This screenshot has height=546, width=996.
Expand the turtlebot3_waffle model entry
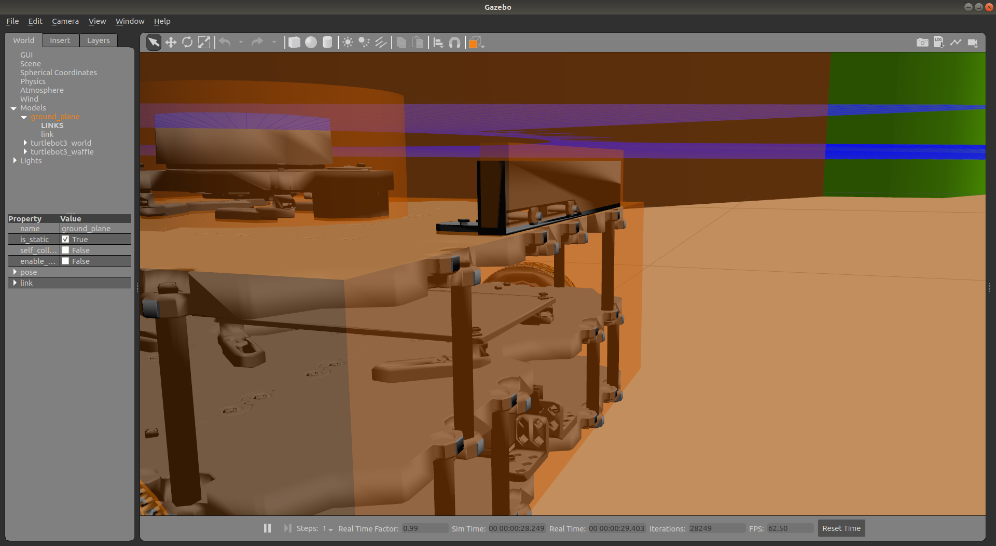[26, 151]
